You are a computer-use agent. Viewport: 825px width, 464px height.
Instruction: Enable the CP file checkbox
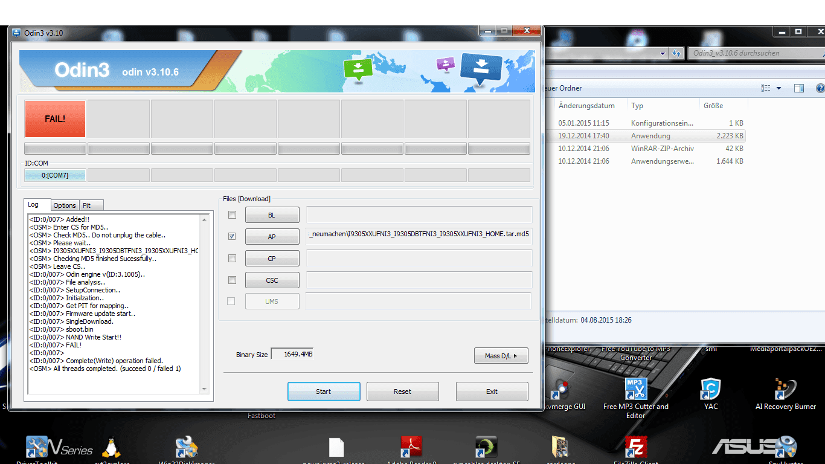tap(232, 258)
